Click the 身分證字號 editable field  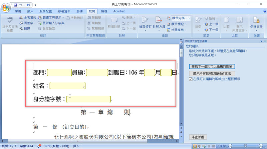click(88, 99)
